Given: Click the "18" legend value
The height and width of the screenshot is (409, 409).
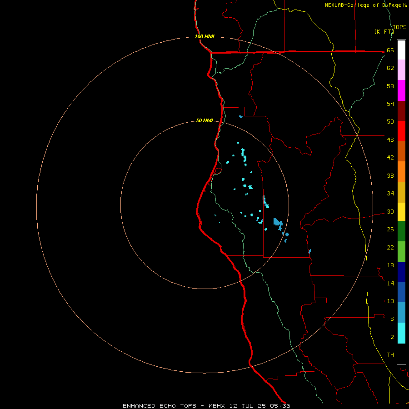Looking at the screenshot, I should tap(390, 265).
